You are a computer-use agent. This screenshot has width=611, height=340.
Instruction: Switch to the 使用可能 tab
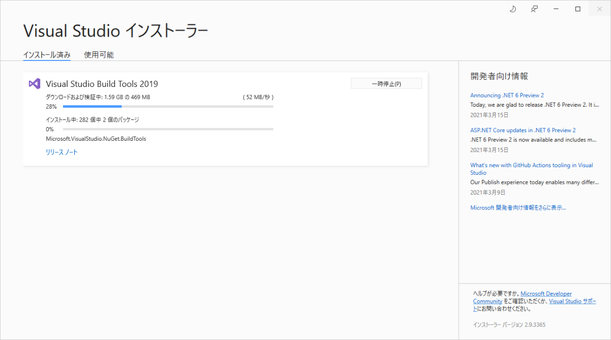(99, 55)
